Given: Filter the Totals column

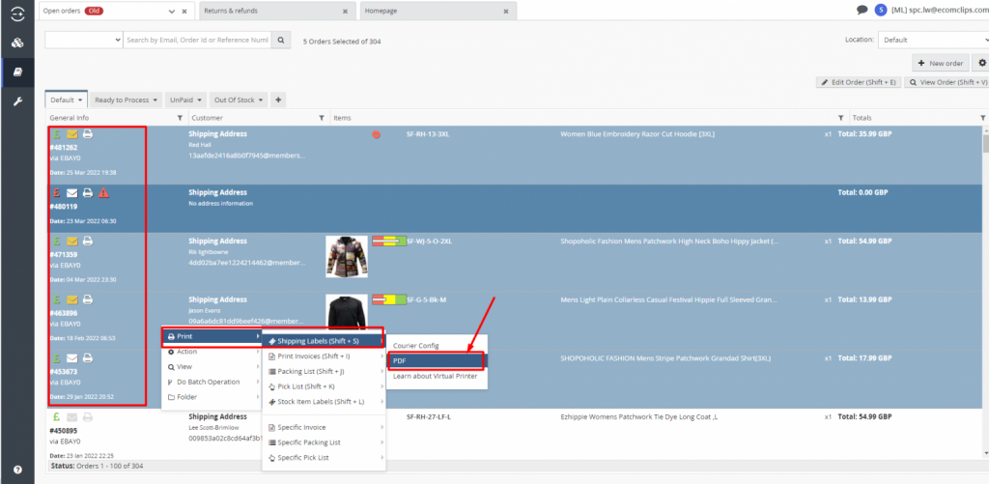Looking at the screenshot, I should (982, 118).
